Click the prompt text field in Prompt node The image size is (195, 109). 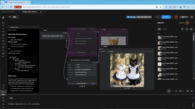coord(53,36)
